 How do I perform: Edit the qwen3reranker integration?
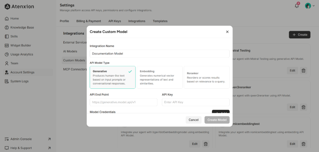click(292, 107)
